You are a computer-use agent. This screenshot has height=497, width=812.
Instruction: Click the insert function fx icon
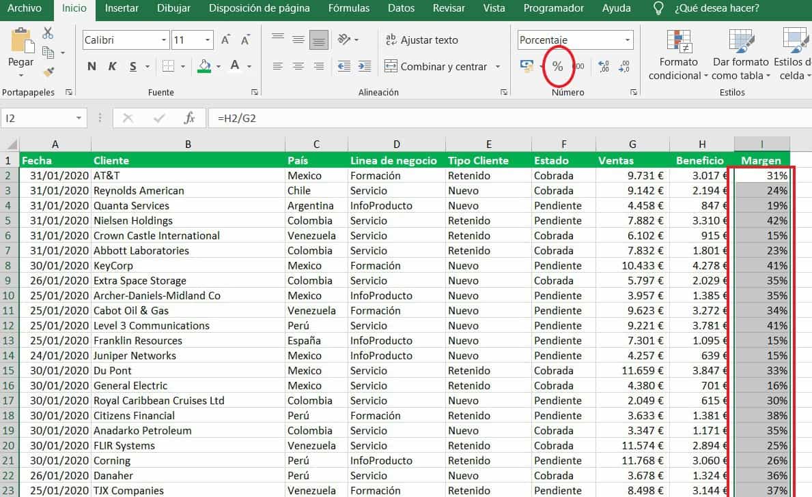click(190, 119)
